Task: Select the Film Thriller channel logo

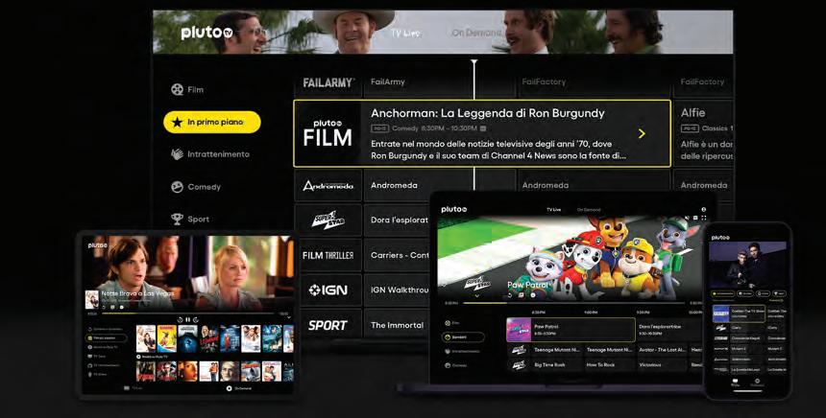Action: (328, 255)
